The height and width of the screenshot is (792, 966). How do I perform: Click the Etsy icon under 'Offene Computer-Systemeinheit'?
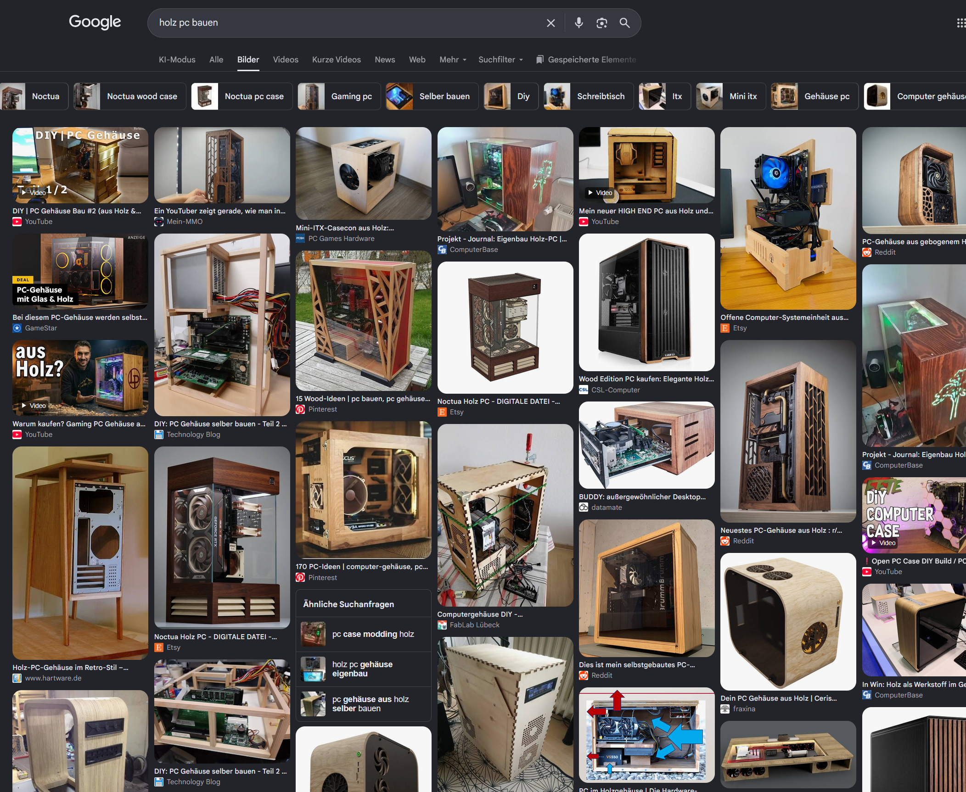click(x=725, y=328)
